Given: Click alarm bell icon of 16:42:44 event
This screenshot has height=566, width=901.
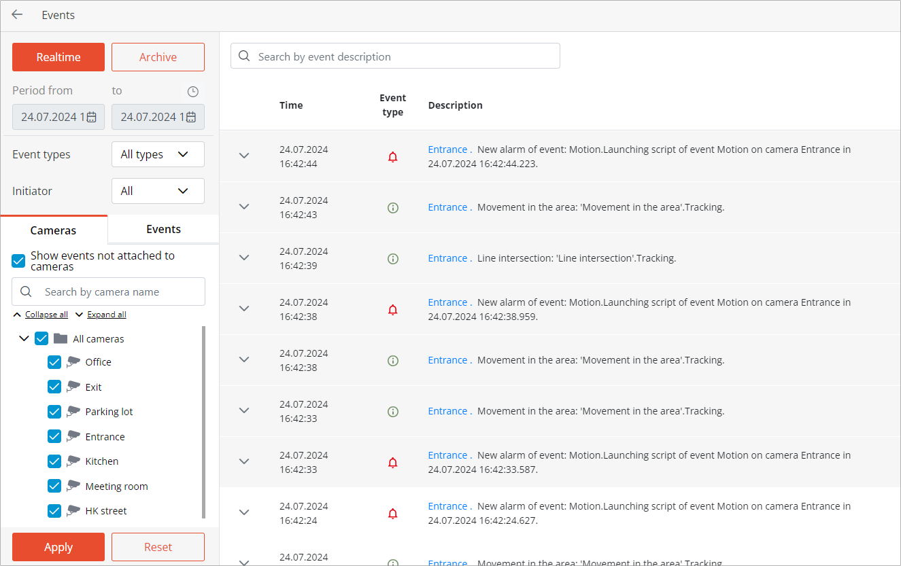Looking at the screenshot, I should coord(392,157).
